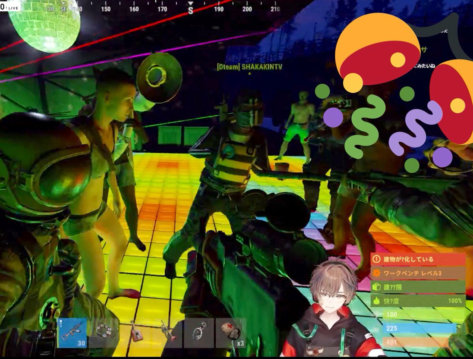This screenshot has width=473, height=359.
Task: Select the medical bandage slot with x3
Action: [x=231, y=333]
